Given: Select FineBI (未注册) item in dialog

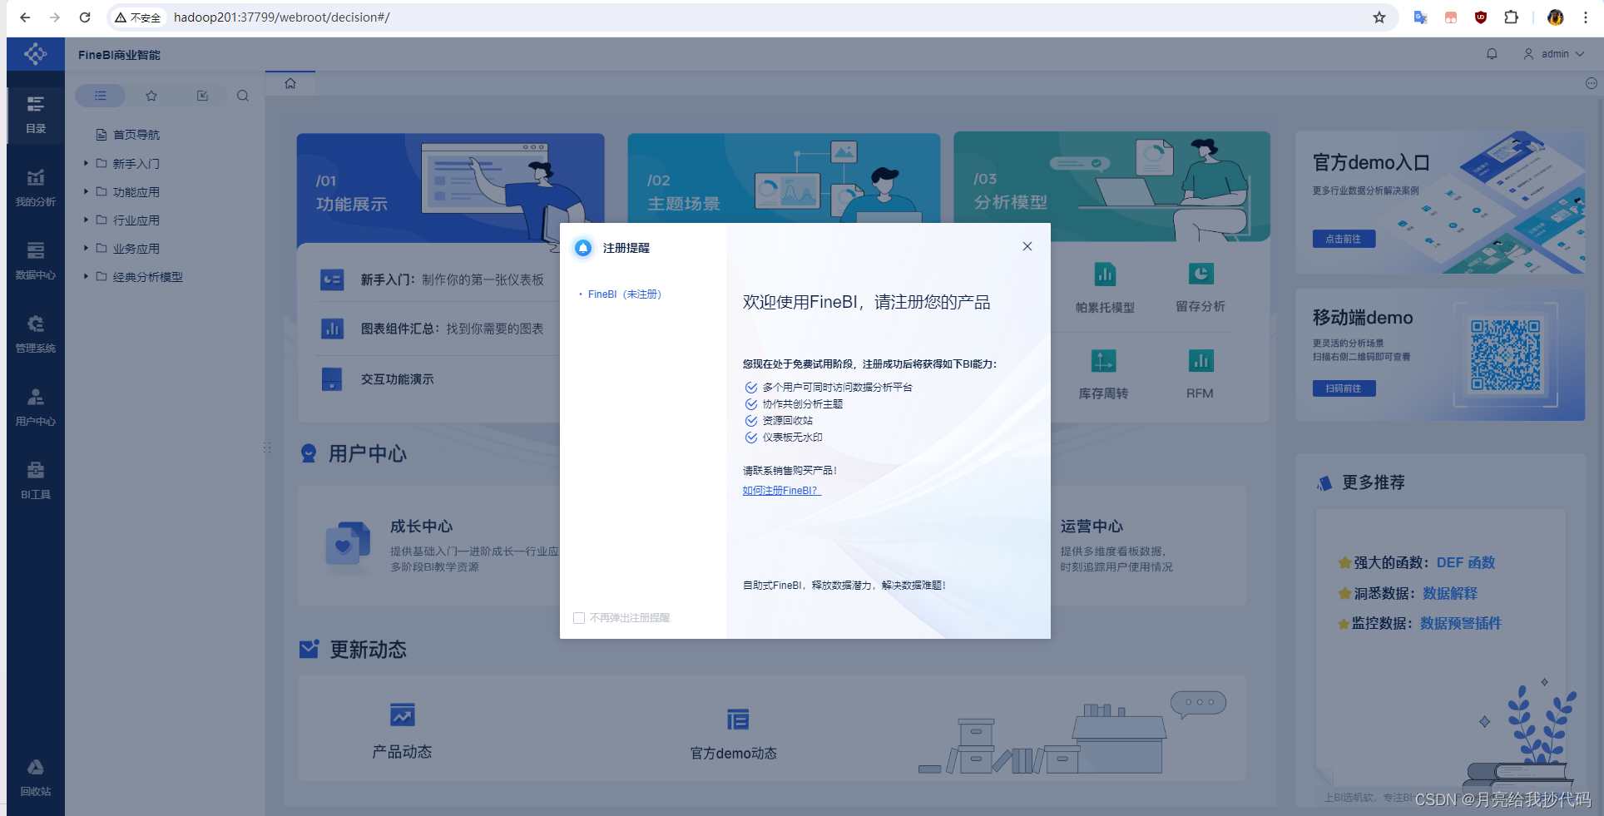Looking at the screenshot, I should [624, 294].
